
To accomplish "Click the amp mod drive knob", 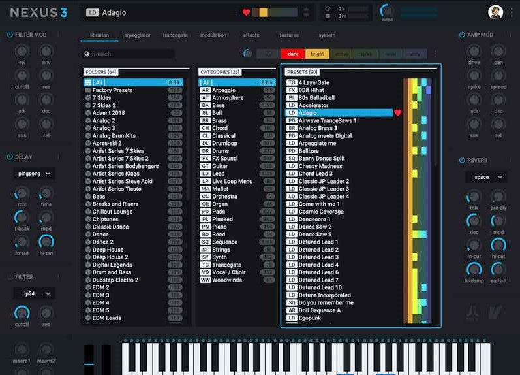I will point(474,51).
